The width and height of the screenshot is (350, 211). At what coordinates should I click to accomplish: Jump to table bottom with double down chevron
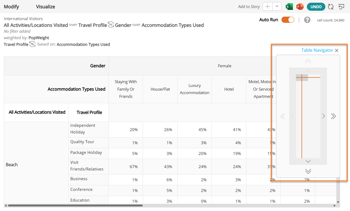[x=308, y=171]
